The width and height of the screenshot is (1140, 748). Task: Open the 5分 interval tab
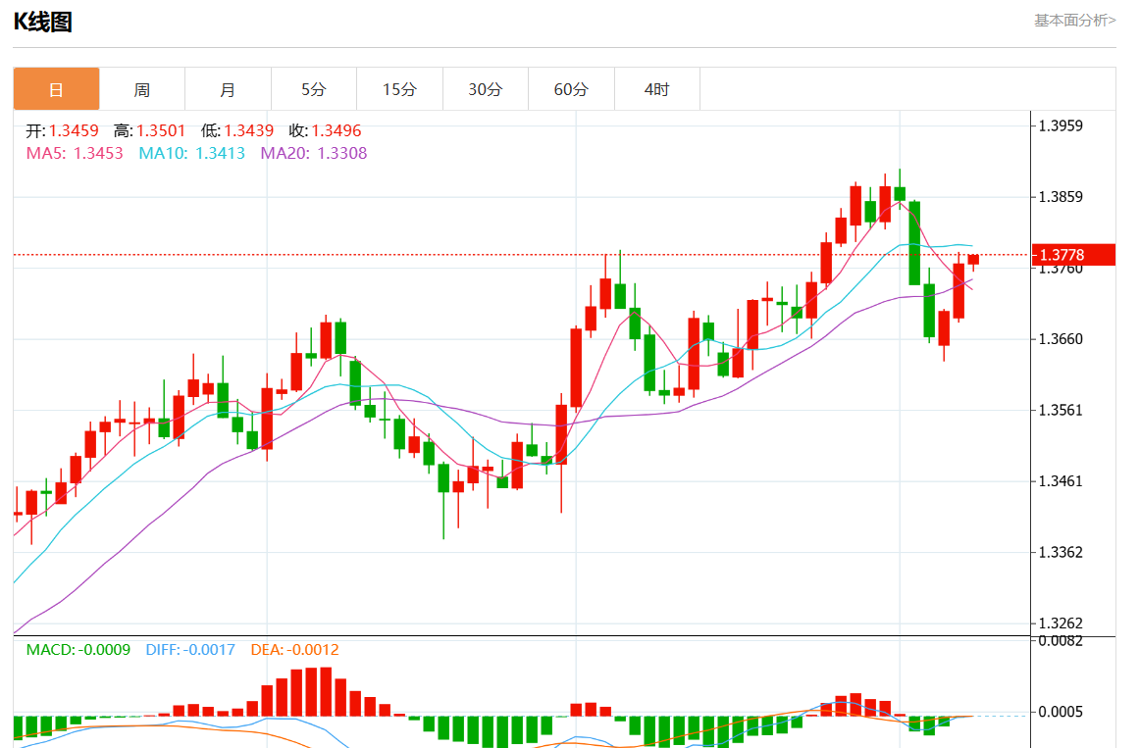[x=313, y=89]
